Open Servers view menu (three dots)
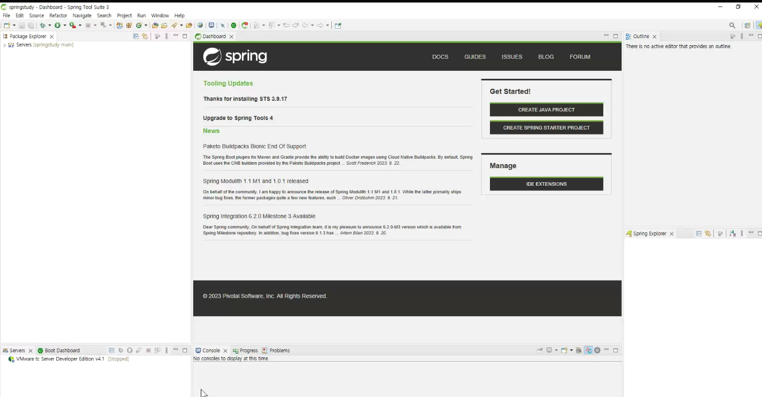This screenshot has height=397, width=762. click(x=167, y=350)
